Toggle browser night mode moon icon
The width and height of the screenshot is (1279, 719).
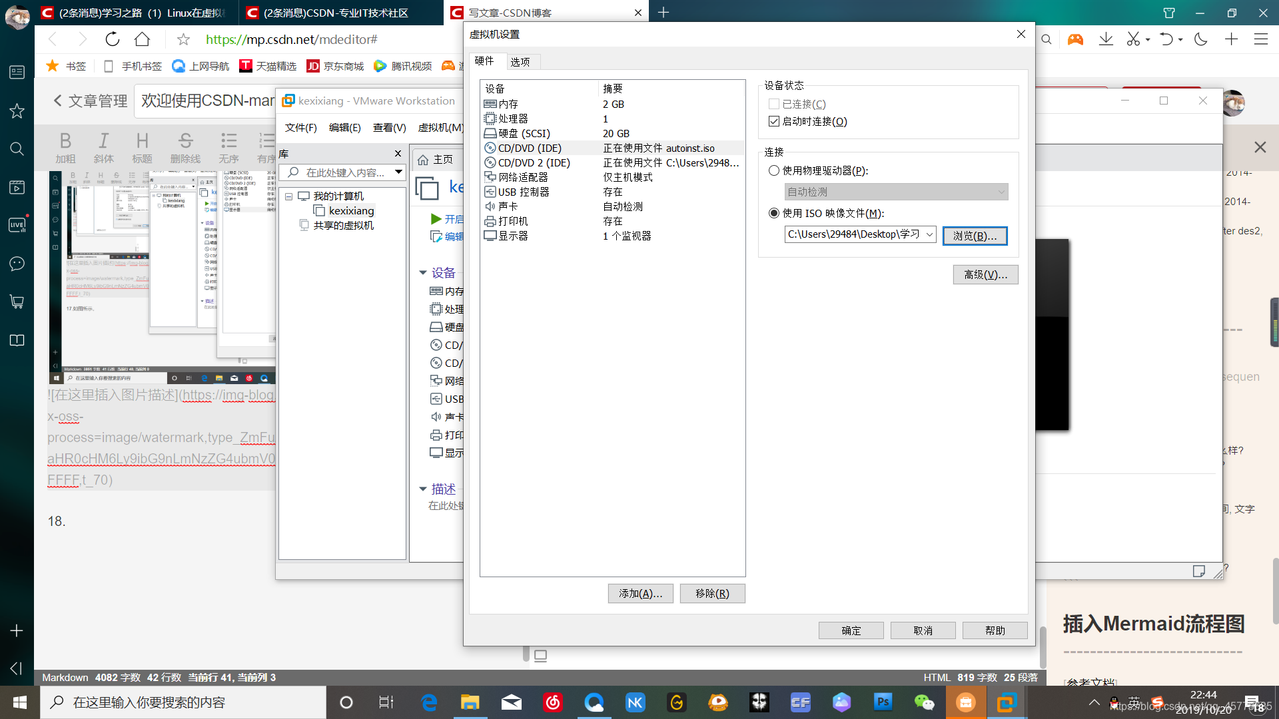pos(1201,39)
